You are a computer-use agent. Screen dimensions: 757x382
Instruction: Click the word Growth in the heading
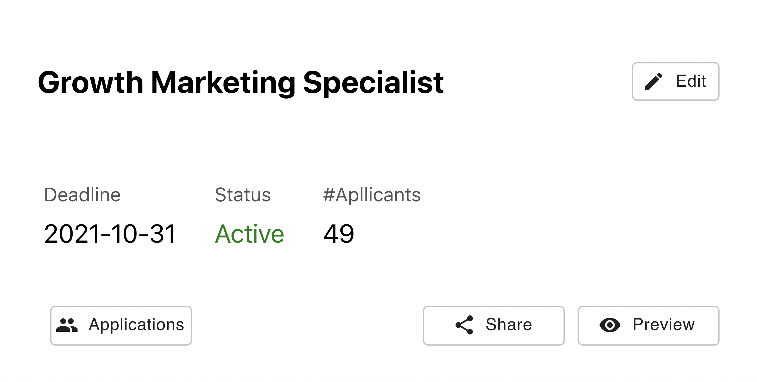[91, 82]
